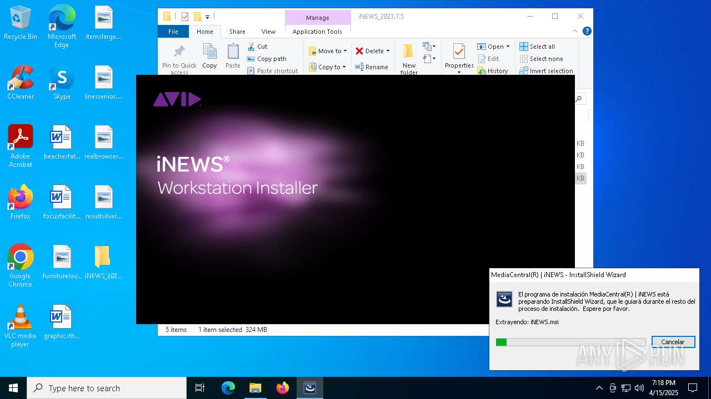
Task: Open the Application Tools tab
Action: pos(317,32)
